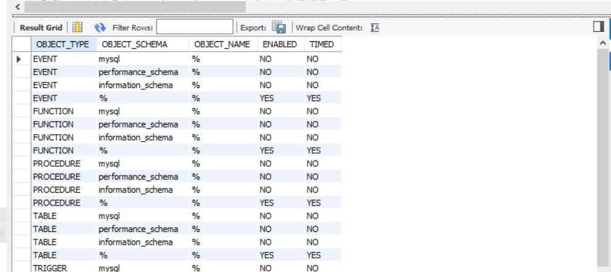Select information_schema cell in FUNCTION row
The image size is (611, 272).
pos(142,137)
